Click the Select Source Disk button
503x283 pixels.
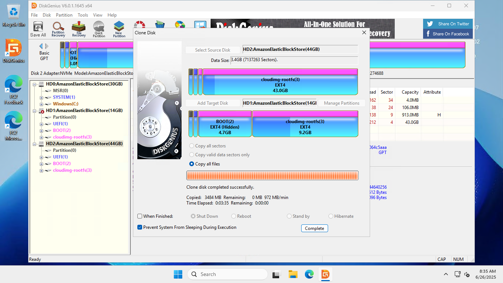(212, 50)
